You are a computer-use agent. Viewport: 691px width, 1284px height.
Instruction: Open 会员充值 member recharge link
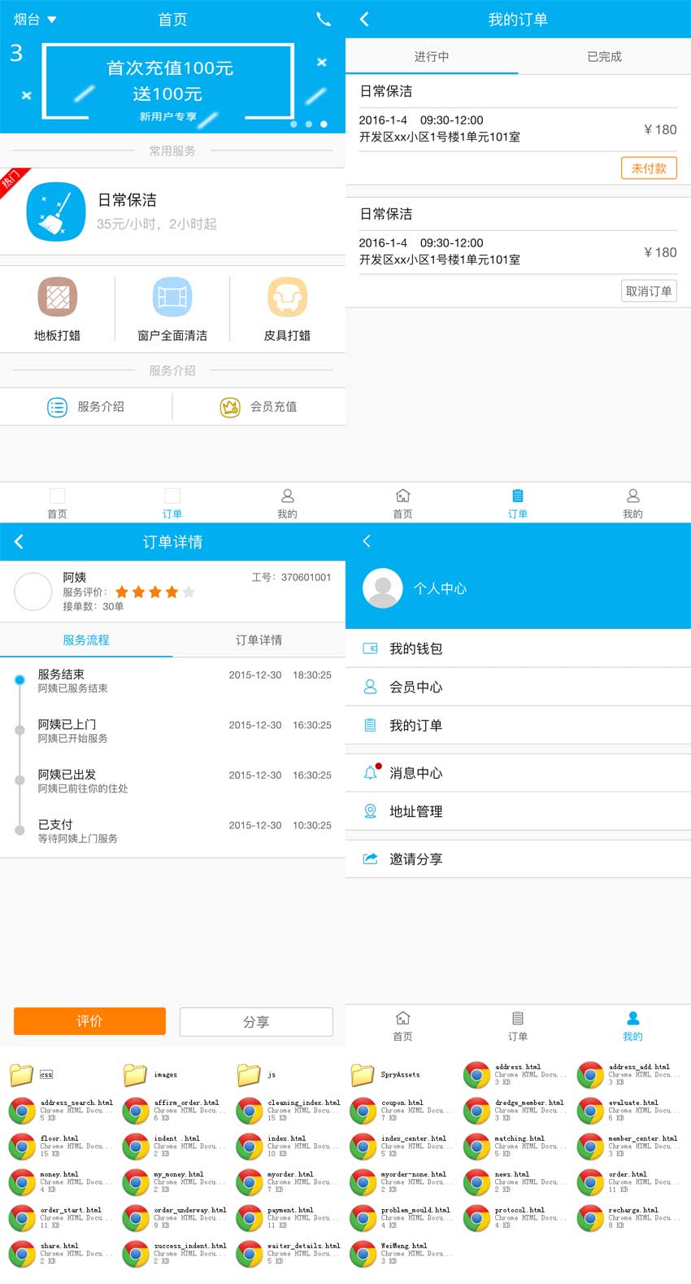click(x=259, y=407)
